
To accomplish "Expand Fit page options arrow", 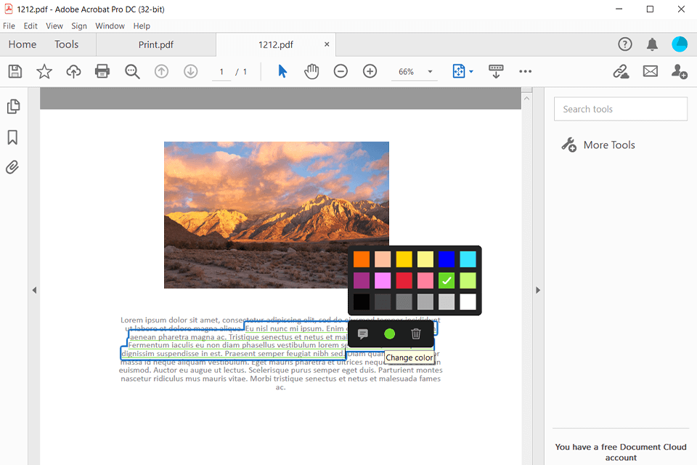I will tap(471, 72).
